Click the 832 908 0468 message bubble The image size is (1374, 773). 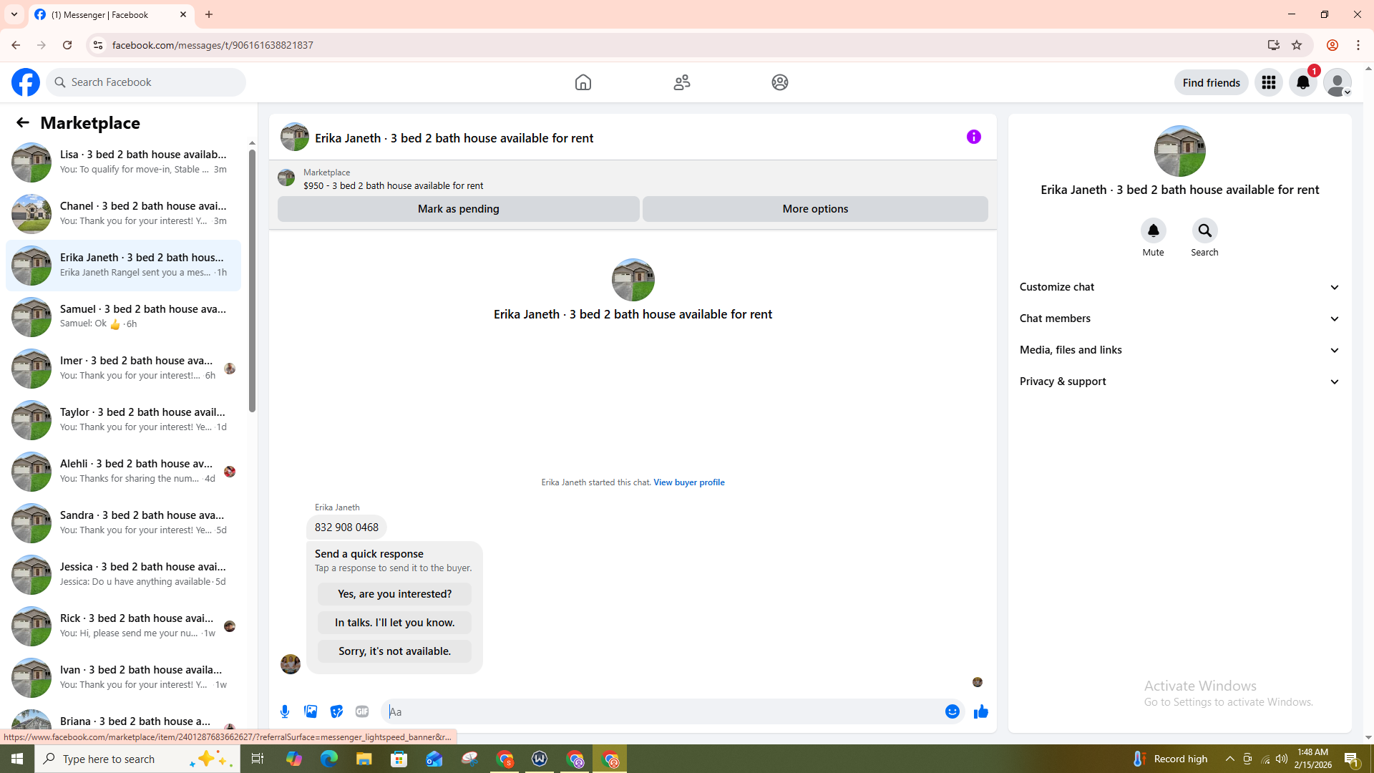coord(346,528)
